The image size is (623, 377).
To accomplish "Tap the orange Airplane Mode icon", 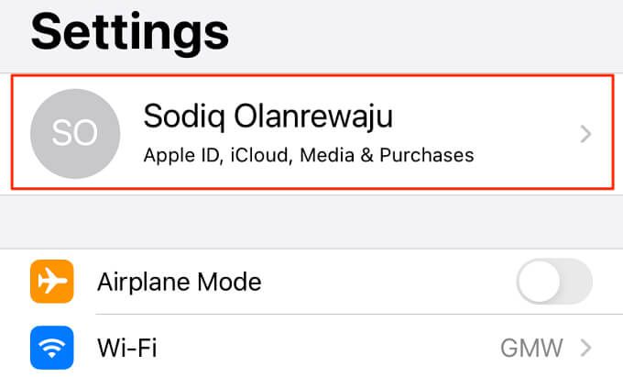I will point(53,282).
